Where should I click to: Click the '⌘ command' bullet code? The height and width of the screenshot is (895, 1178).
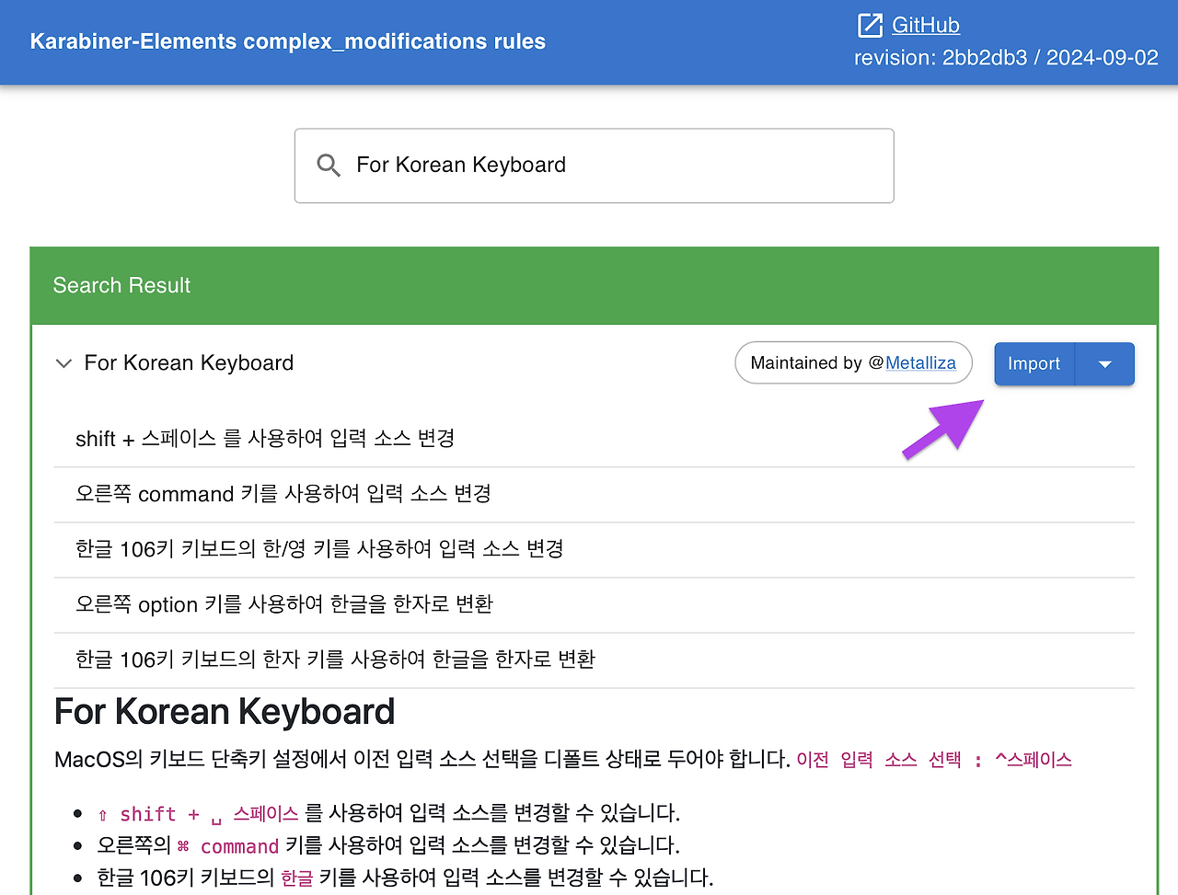(x=228, y=846)
